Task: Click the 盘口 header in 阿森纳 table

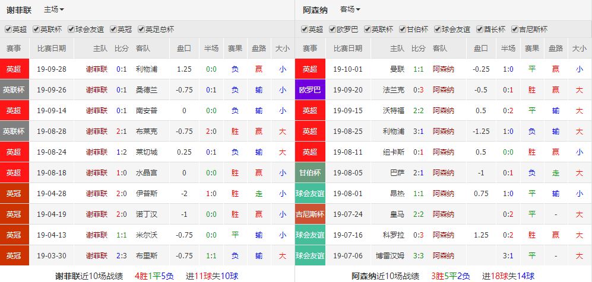Action: click(480, 48)
